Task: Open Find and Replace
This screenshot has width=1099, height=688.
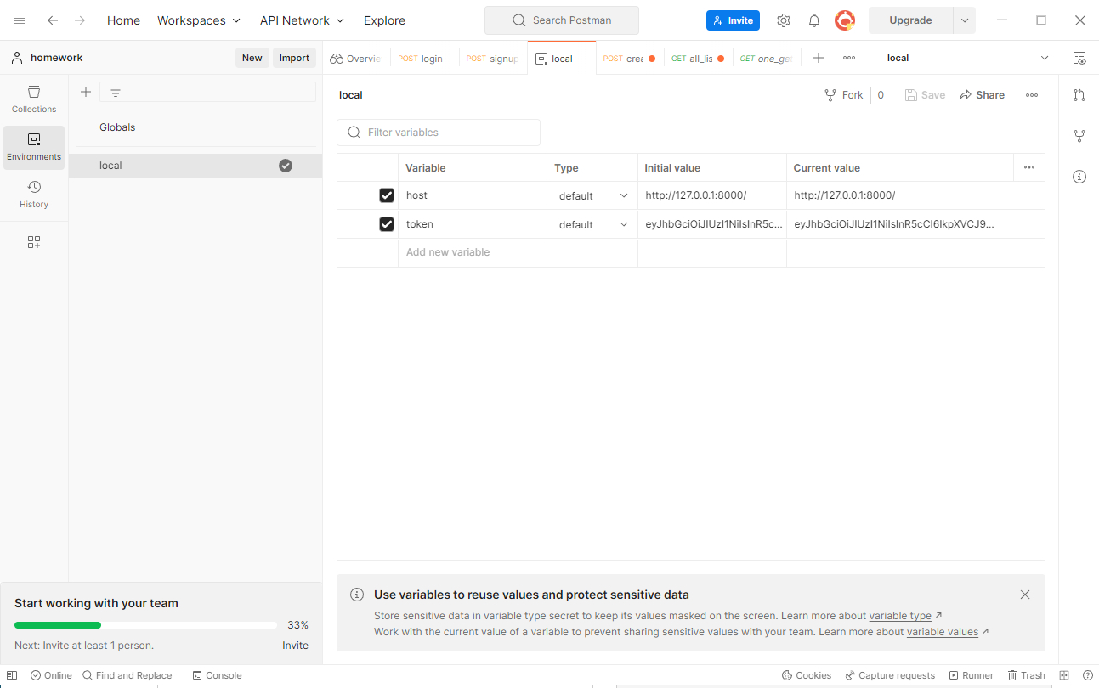Action: pos(127,675)
